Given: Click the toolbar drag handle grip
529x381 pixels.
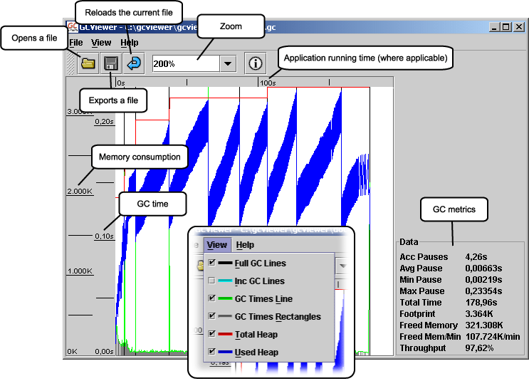Looking at the screenshot, I should point(70,63).
